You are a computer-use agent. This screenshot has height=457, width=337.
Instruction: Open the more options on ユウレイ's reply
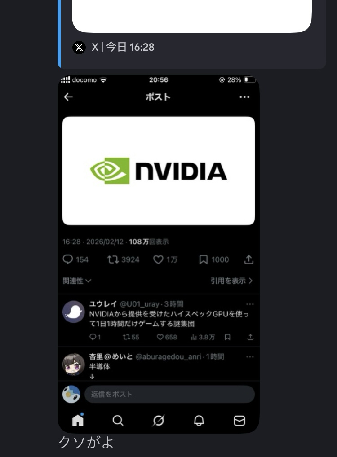pos(250,304)
